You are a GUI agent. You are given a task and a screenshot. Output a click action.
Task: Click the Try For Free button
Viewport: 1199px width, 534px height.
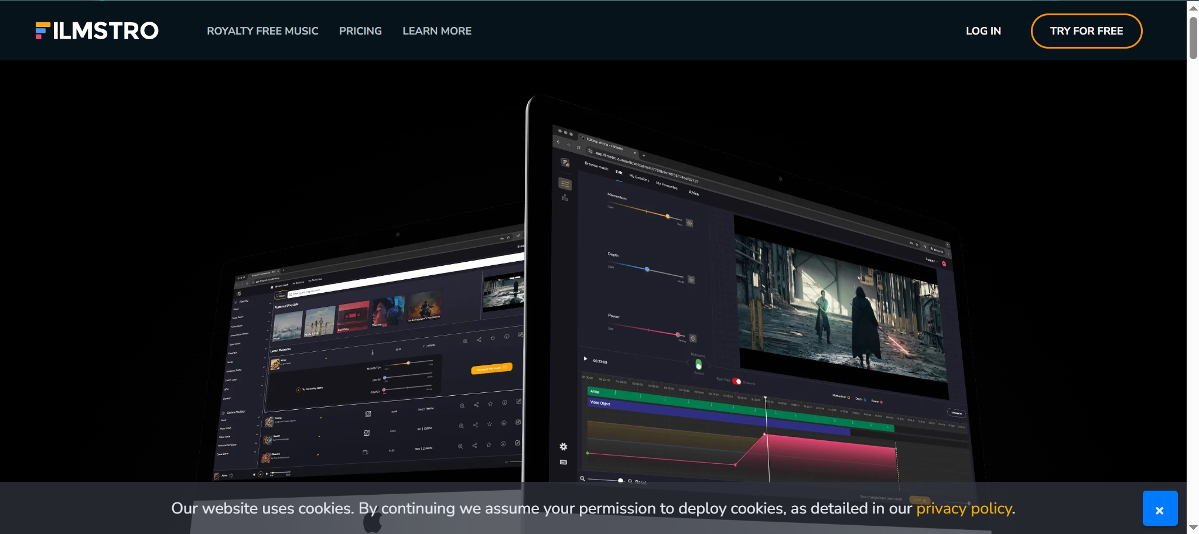(1086, 31)
